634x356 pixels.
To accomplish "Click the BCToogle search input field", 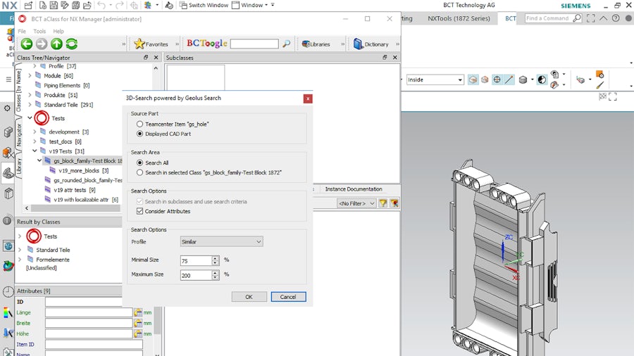I will pos(254,44).
